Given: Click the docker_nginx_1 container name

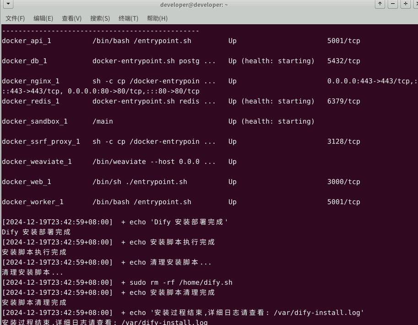Looking at the screenshot, I should point(31,81).
